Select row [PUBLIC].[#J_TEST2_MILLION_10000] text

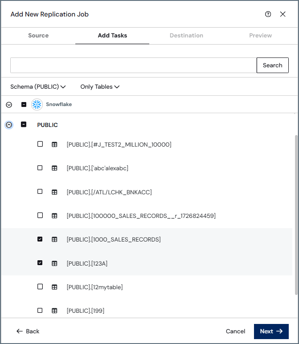tap(119, 145)
